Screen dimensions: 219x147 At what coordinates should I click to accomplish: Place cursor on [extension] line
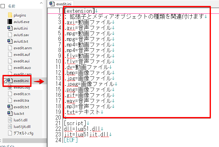tap(79, 11)
